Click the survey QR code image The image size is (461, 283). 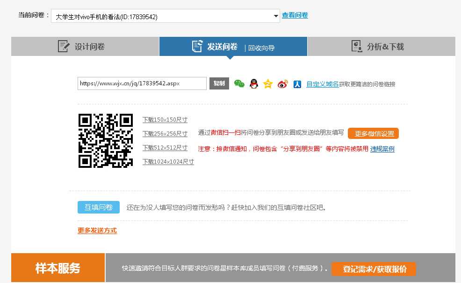coord(106,141)
